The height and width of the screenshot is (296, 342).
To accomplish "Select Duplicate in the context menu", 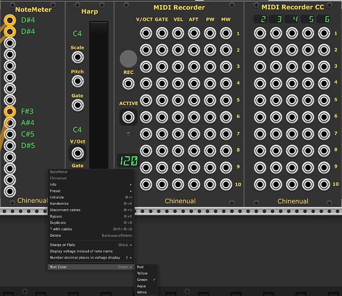I will tap(91, 223).
